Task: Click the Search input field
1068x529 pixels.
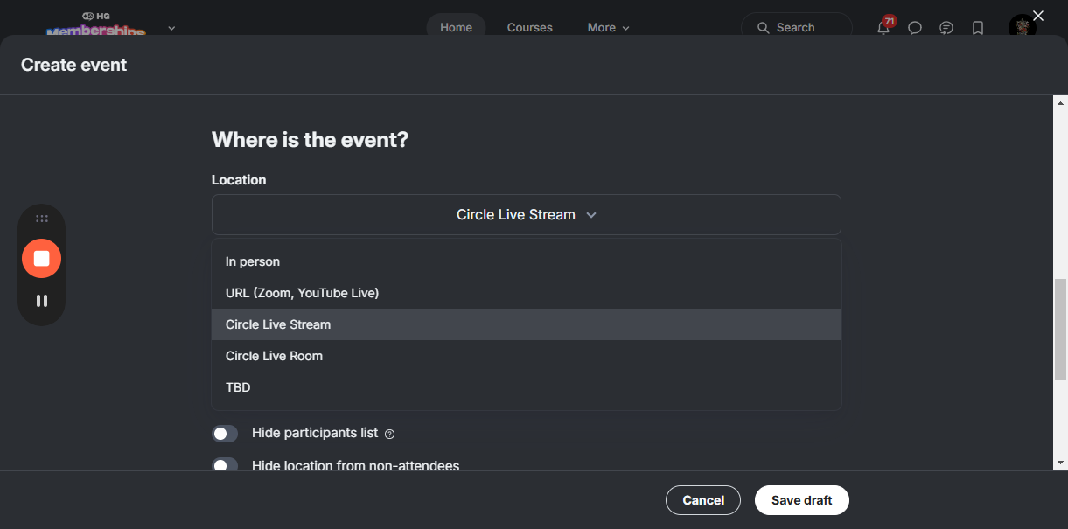Action: tap(797, 28)
